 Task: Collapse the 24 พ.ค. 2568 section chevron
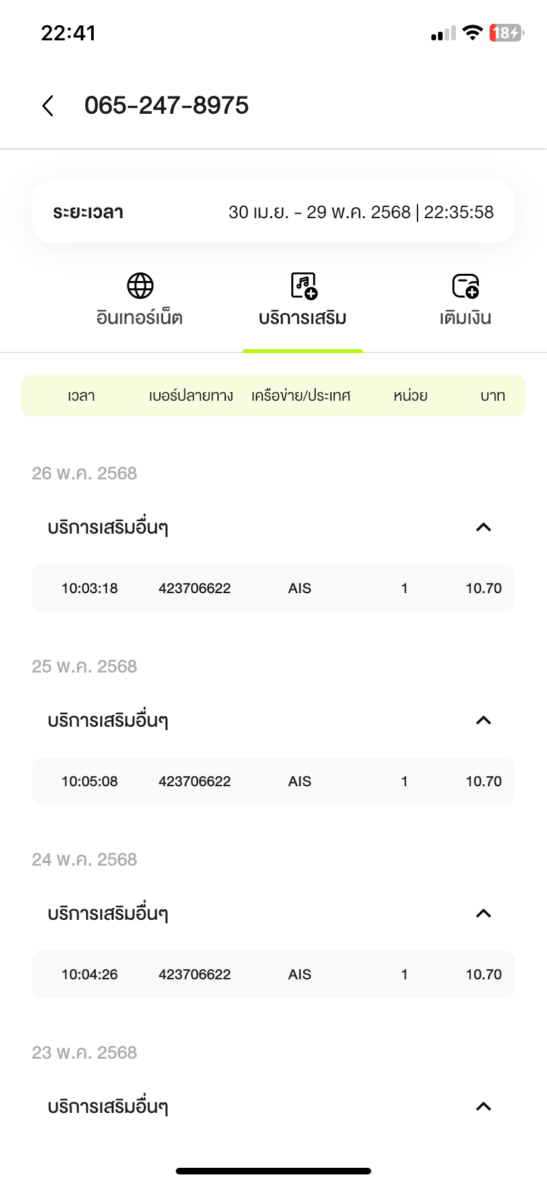(x=484, y=913)
